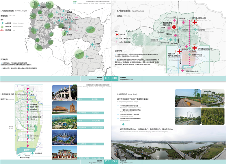Click the 曹操墓 map label
The width and height of the screenshot is (226, 164).
coord(69,12)
